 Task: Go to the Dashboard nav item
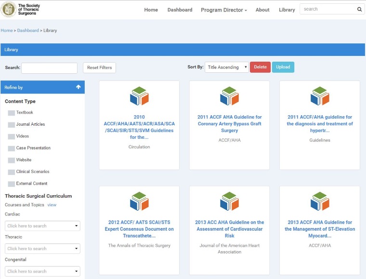tap(180, 10)
